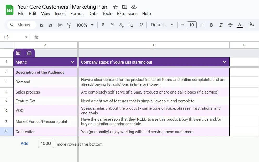Open the font family dropdown

[x=162, y=25]
